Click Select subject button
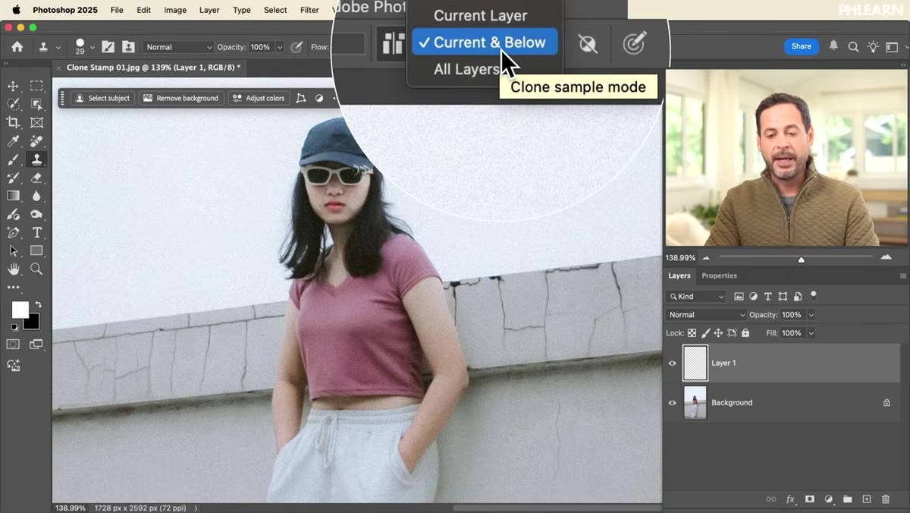 point(102,98)
